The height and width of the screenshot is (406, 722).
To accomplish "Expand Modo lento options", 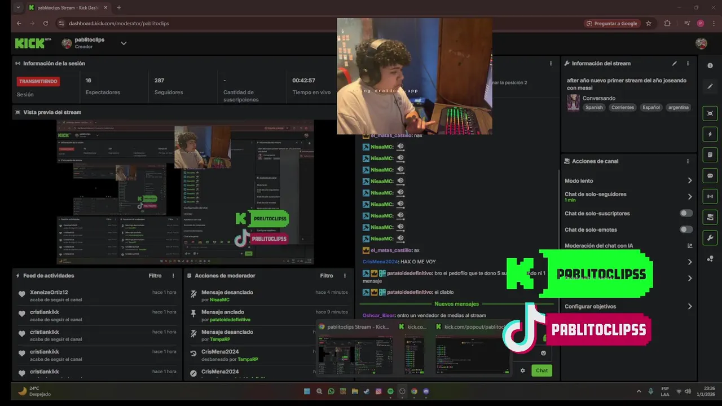I will [x=689, y=180].
